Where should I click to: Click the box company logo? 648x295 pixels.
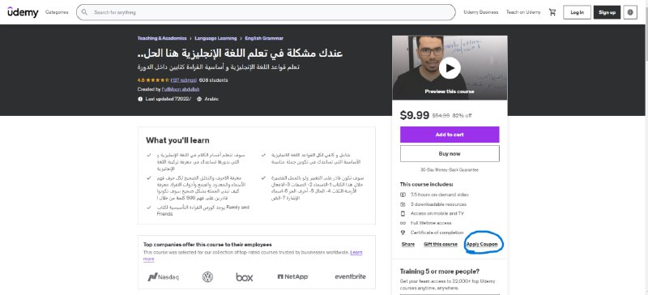[x=245, y=277]
